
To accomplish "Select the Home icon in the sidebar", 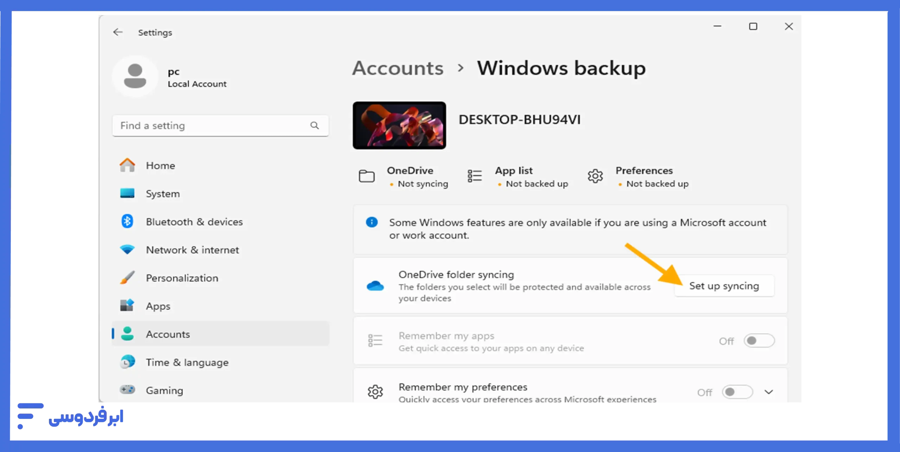I will (128, 165).
